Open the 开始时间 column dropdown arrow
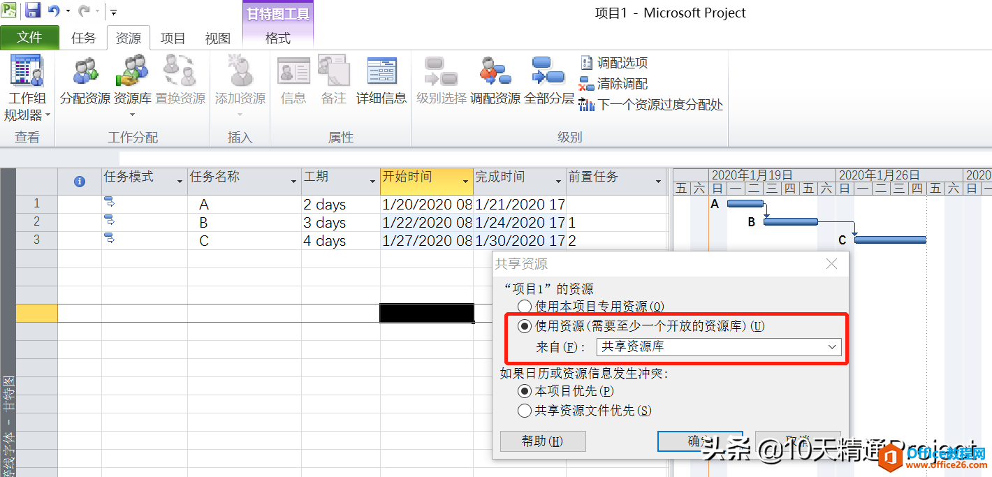The width and height of the screenshot is (992, 477). pyautogui.click(x=465, y=182)
